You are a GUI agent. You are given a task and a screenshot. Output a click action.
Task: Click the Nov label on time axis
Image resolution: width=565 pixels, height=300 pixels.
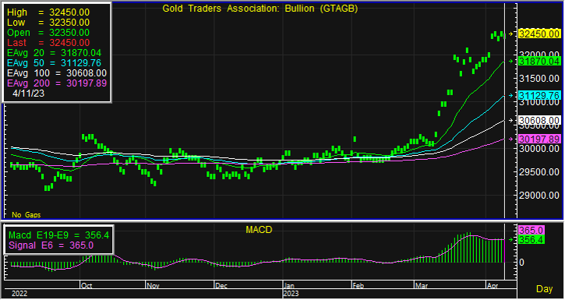154,286
